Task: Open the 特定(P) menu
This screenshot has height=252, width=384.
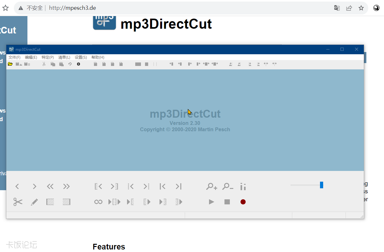Action: click(48, 57)
